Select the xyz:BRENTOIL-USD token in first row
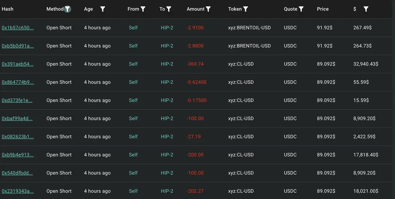Viewport: 395px width, 199px height. 249,28
